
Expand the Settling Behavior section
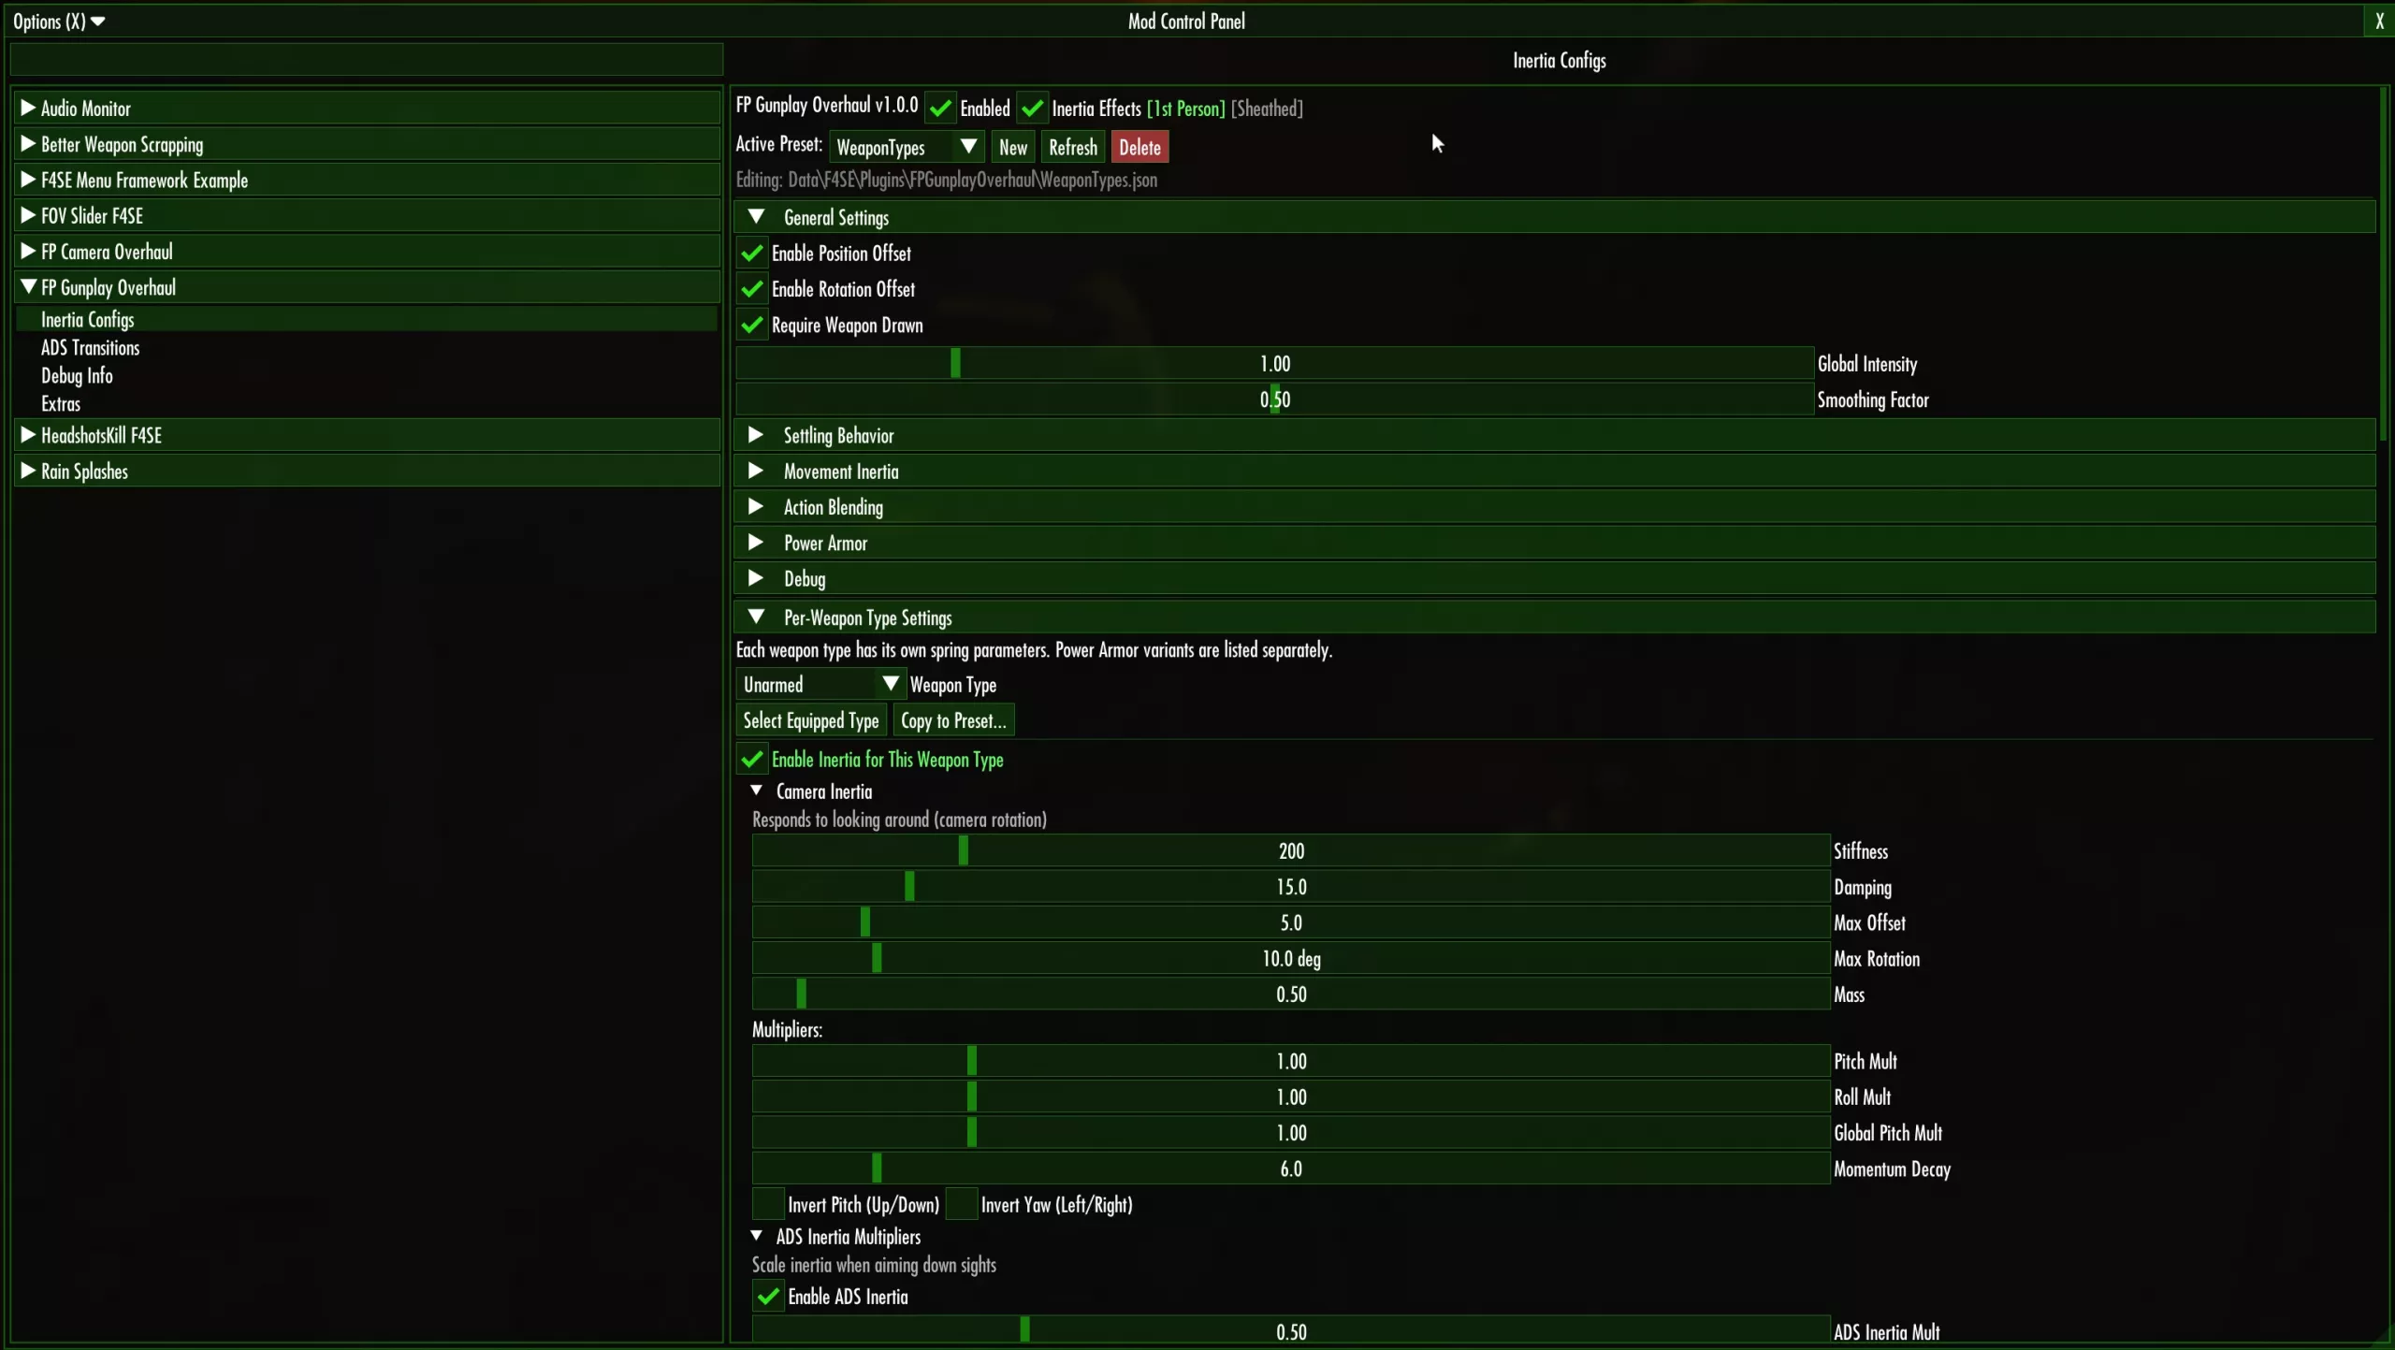click(1554, 435)
